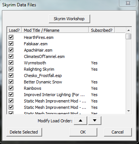Select ClimatesOfTamriel.esm in the list

pos(44,56)
